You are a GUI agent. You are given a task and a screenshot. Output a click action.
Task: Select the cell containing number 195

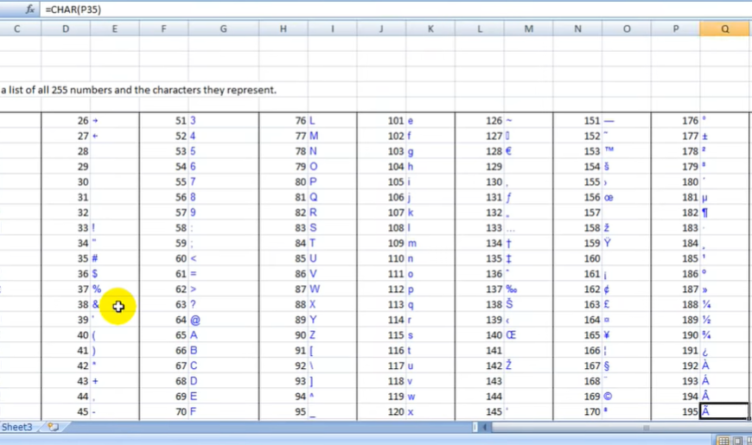(676, 411)
